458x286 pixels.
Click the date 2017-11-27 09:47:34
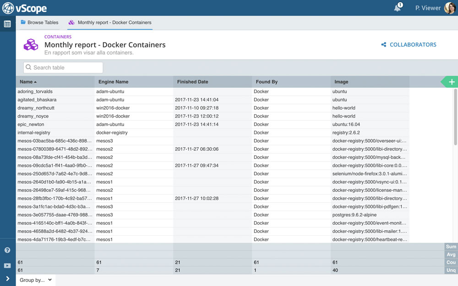click(x=196, y=165)
